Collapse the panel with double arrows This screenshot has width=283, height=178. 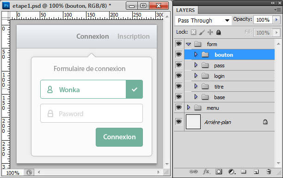[x=272, y=3]
